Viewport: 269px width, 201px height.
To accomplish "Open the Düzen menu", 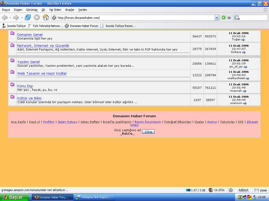I will pos(18,10).
